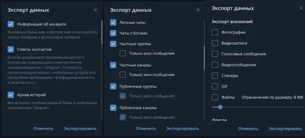Uncheck "Информация об аккаунте" checkbox

point(11,24)
